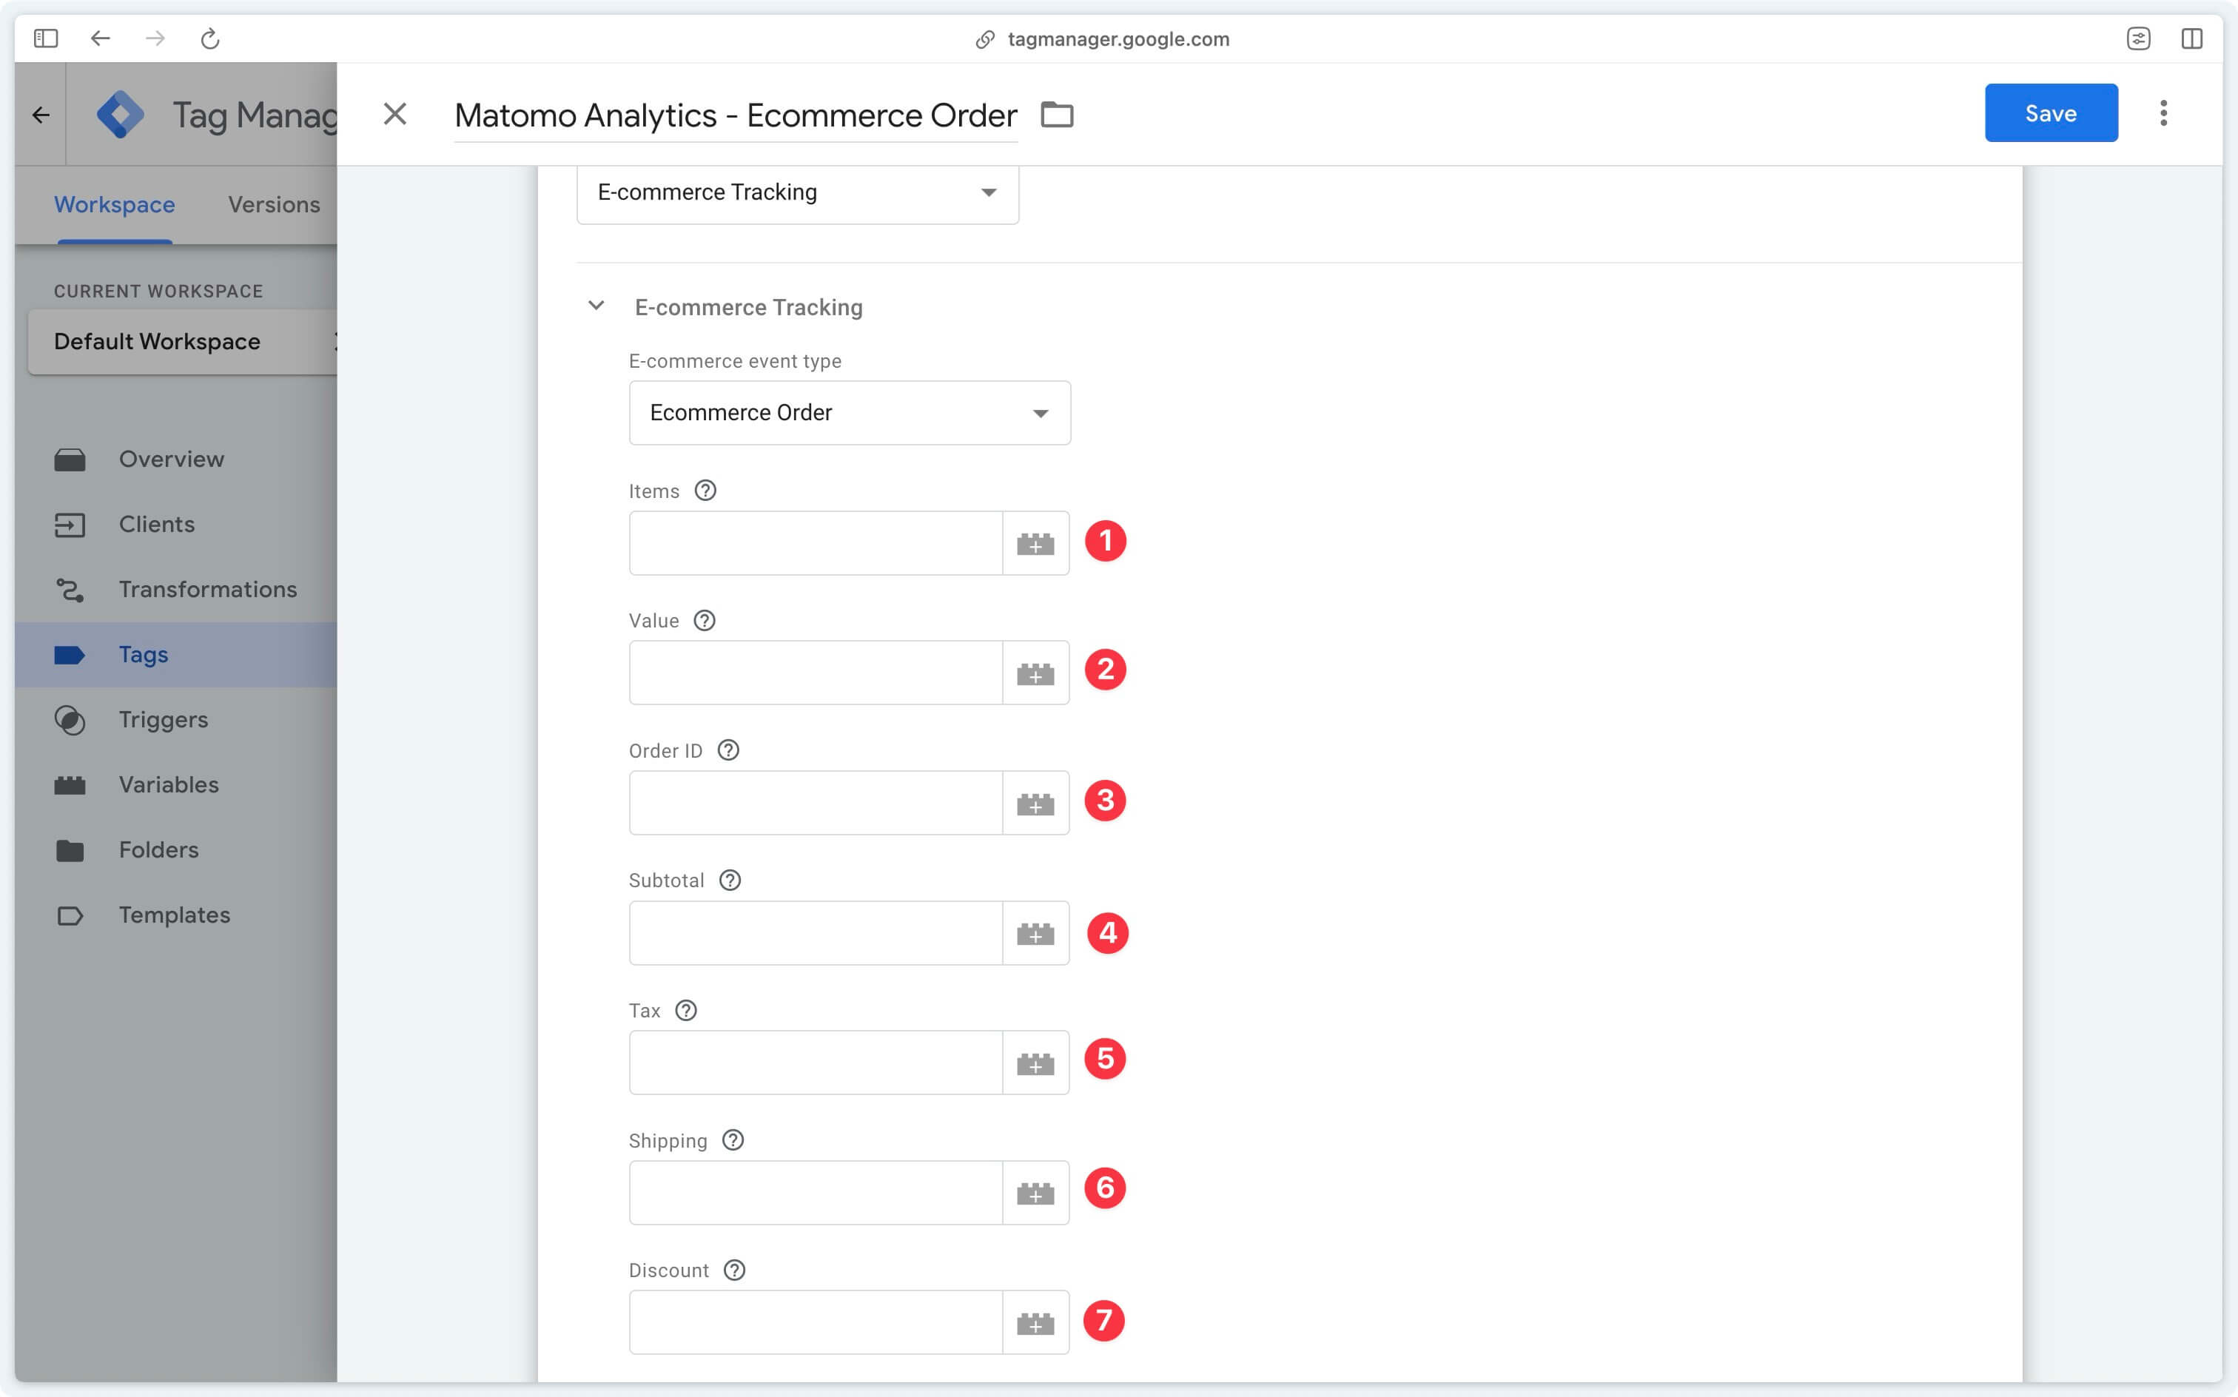Click into the Shipping input field
The width and height of the screenshot is (2238, 1397).
click(x=816, y=1193)
